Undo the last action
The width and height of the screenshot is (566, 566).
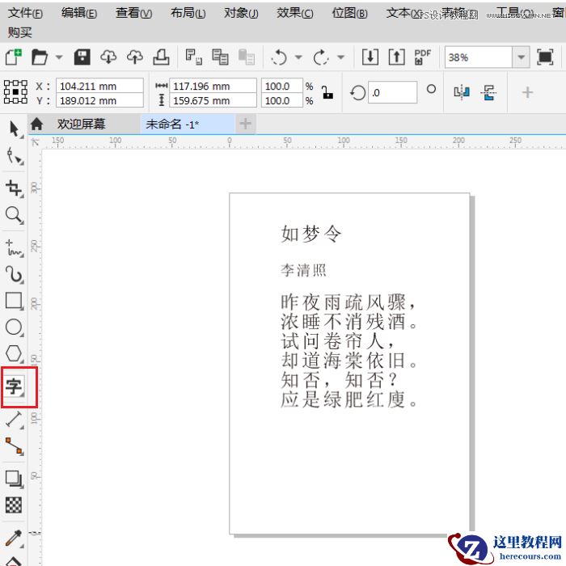coord(279,57)
